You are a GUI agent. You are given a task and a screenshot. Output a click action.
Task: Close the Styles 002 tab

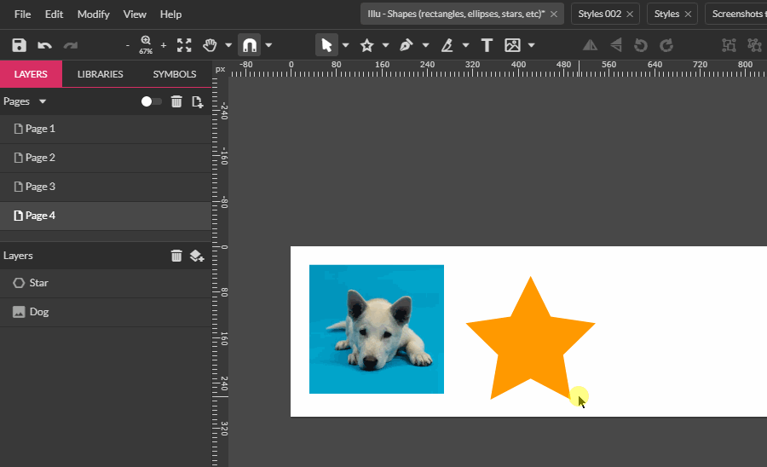coord(630,14)
